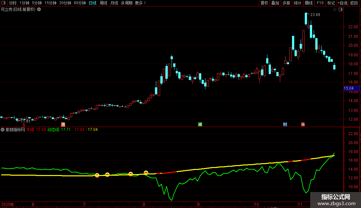The height and width of the screenshot is (208, 361).
Task: Click the 23.49 high price label
Action: point(315,15)
